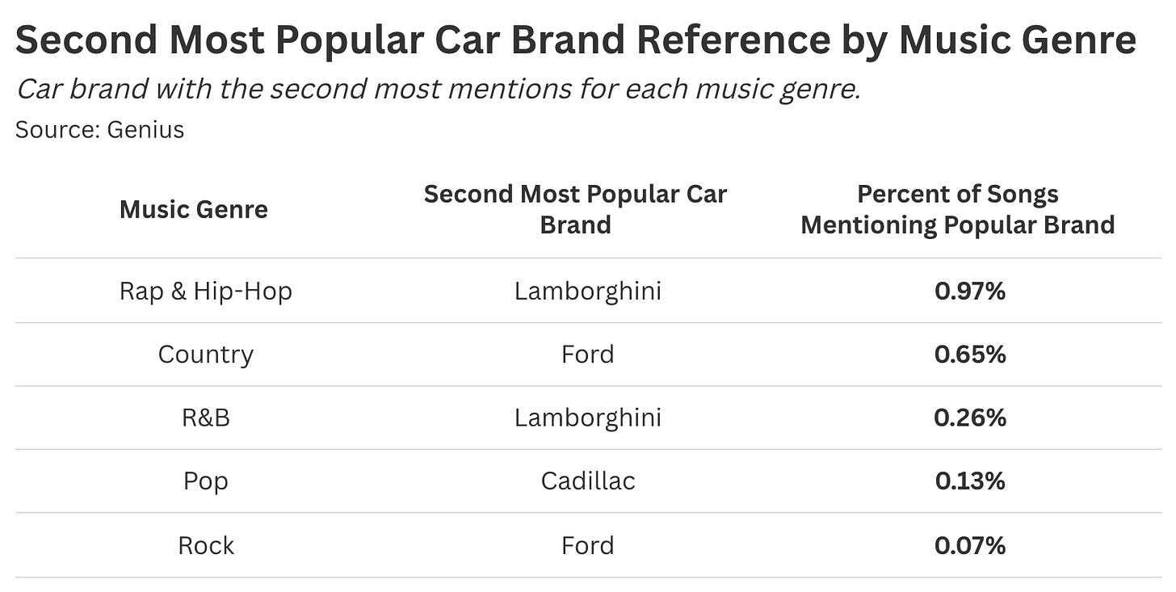Select the Rock genre cell
Viewport: 1176px width, 592px height.
206,545
